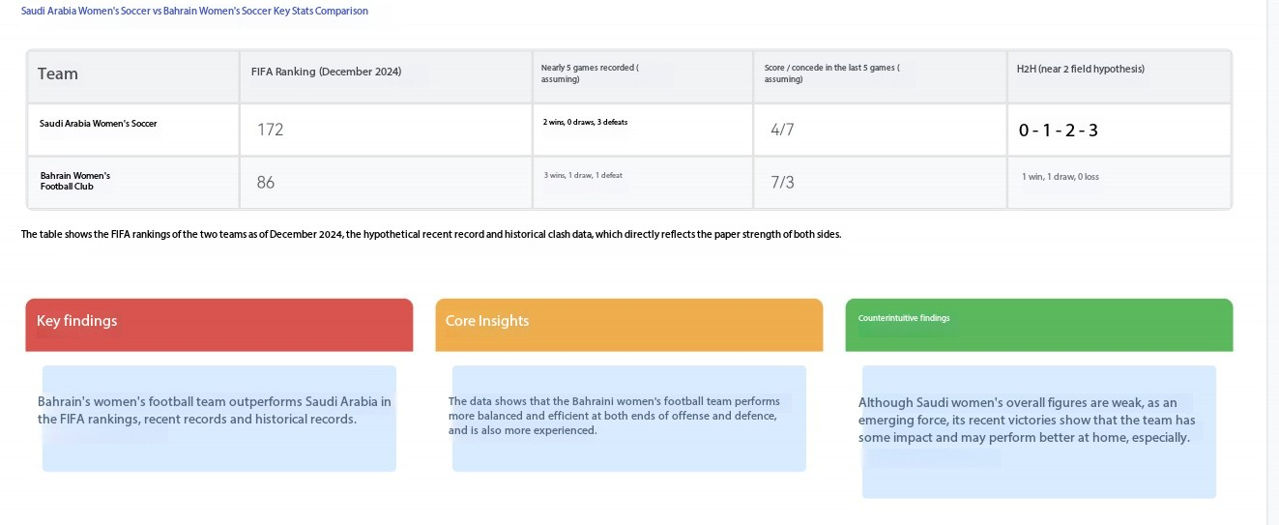The width and height of the screenshot is (1279, 525).
Task: Select the Bahrain Women's Football Club cell
Action: pos(75,181)
